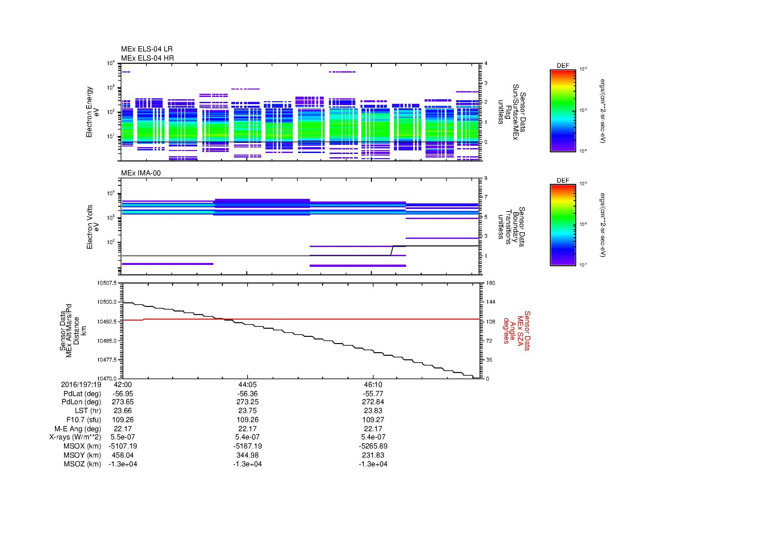Screen dimensions: 761x538
Task: Click the '10477.5' distance axis tick
Action: coord(107,360)
